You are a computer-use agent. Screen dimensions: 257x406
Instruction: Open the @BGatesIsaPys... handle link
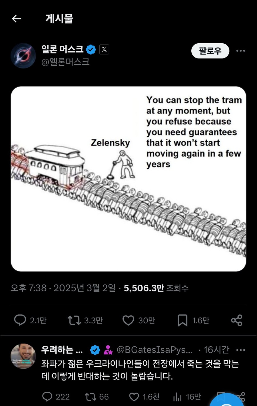click(x=154, y=350)
